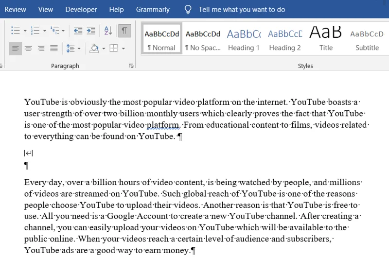Open Paragraph settings dialog launcher
The image size is (389, 274).
(x=131, y=66)
